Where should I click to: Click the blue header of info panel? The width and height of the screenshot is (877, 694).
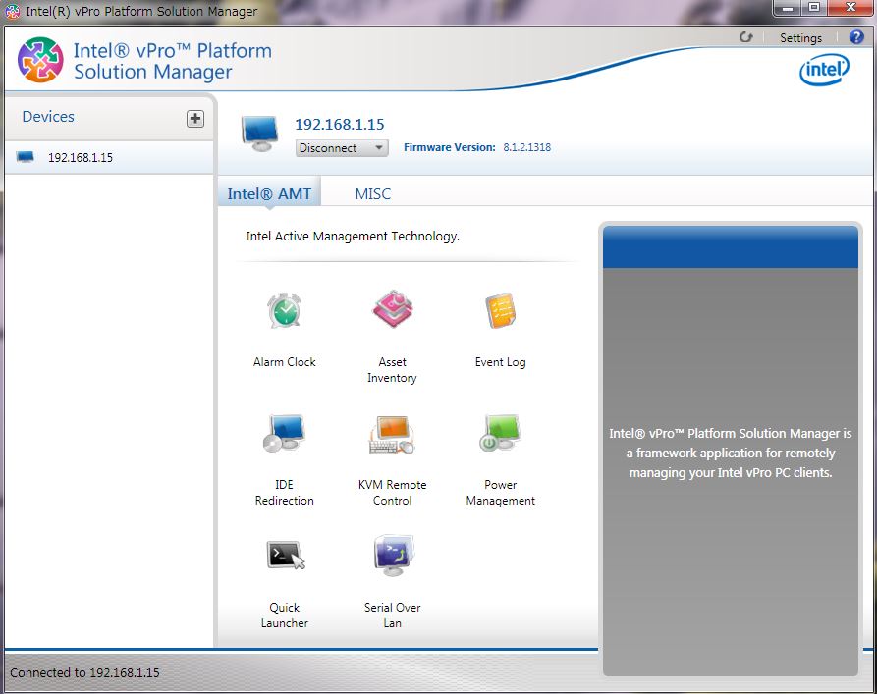click(x=730, y=247)
